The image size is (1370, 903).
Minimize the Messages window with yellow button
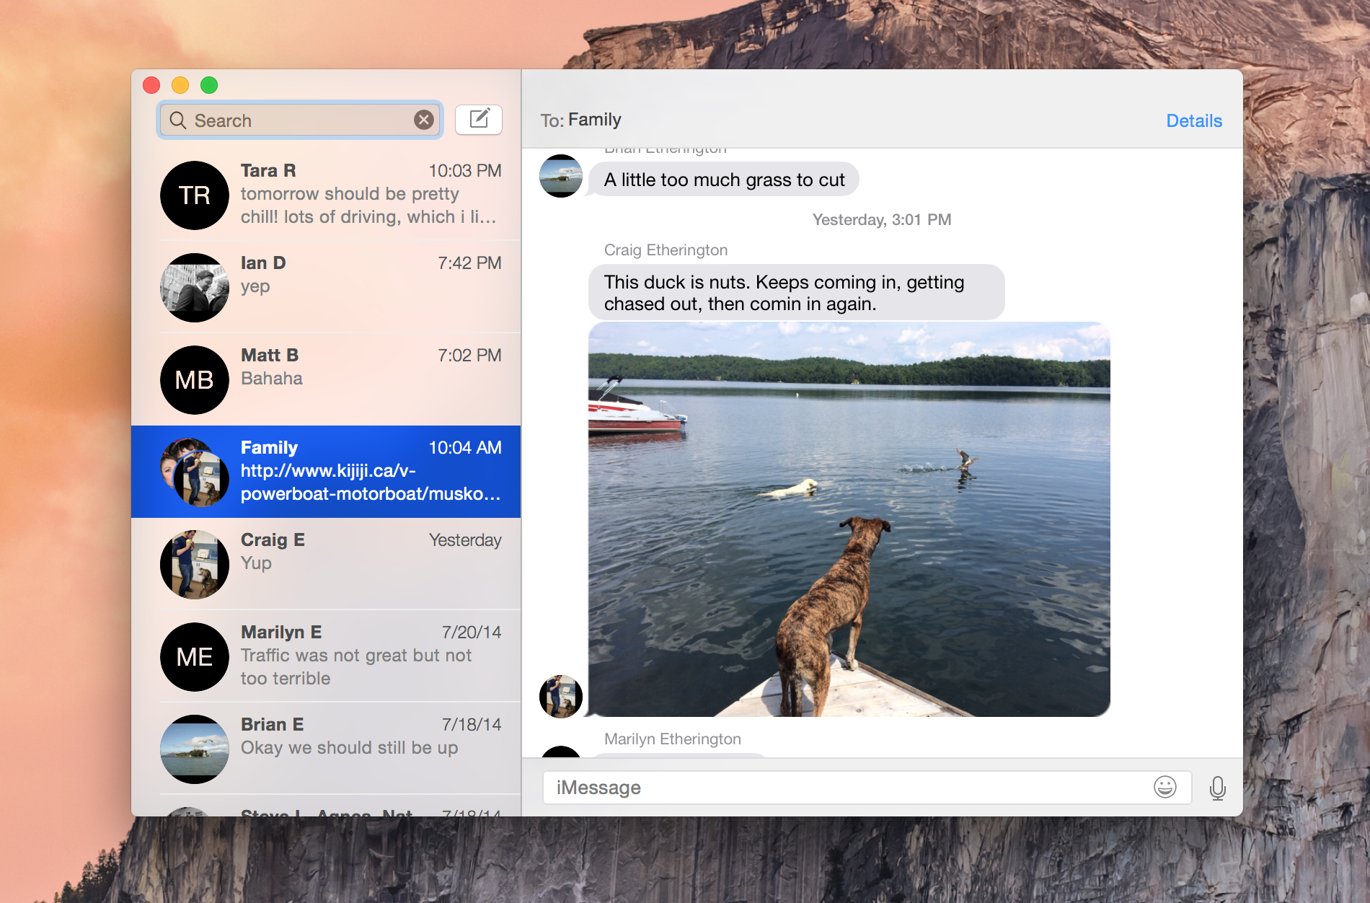[180, 85]
